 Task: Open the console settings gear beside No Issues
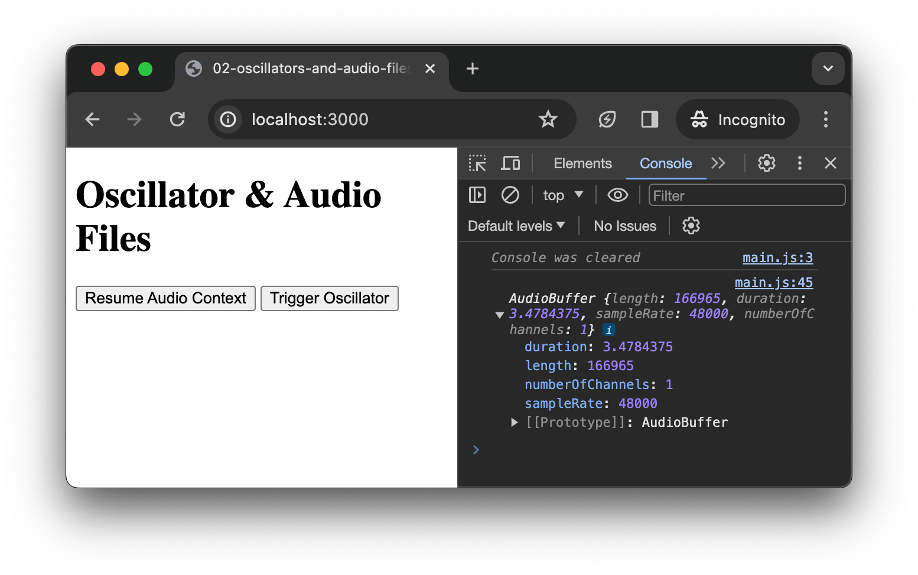pyautogui.click(x=691, y=226)
